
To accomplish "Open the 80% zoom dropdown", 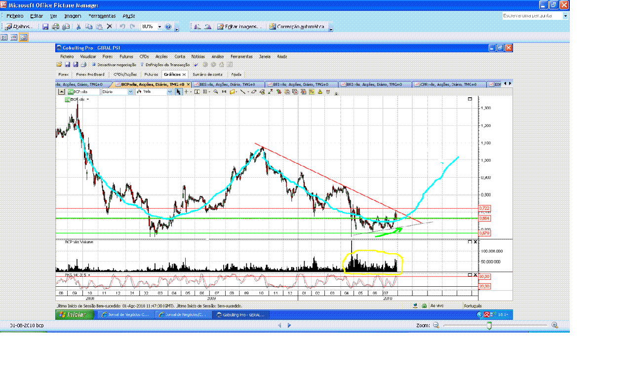I will (x=159, y=27).
